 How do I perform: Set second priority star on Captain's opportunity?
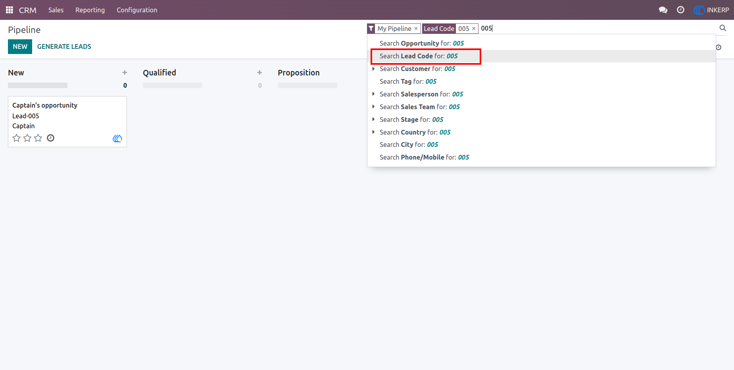(x=27, y=138)
